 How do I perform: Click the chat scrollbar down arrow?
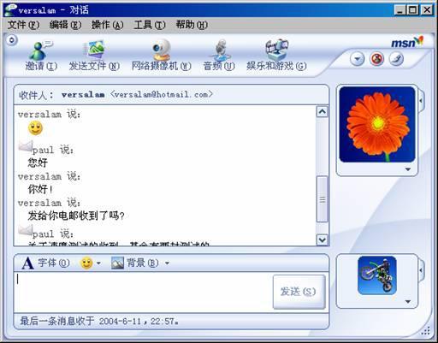pyautogui.click(x=323, y=240)
